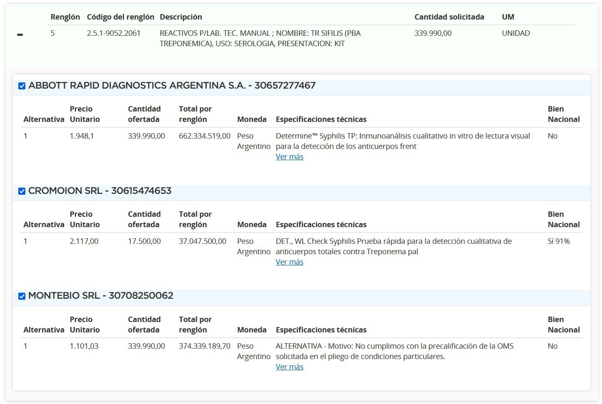Deselect the MONTEBIO SRL checkbox
This screenshot has width=602, height=404.
point(22,296)
